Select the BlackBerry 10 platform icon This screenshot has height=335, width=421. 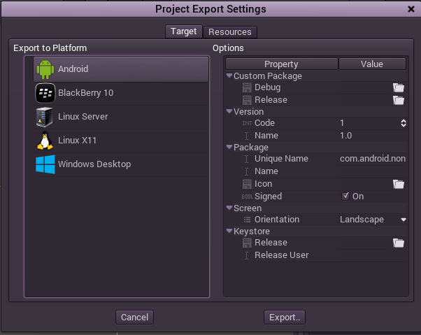click(45, 93)
